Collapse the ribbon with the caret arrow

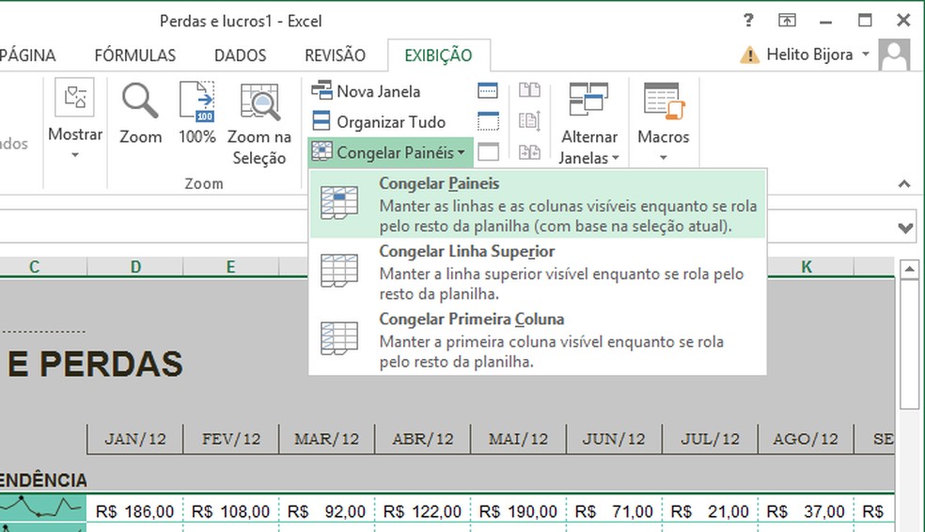pos(903,184)
